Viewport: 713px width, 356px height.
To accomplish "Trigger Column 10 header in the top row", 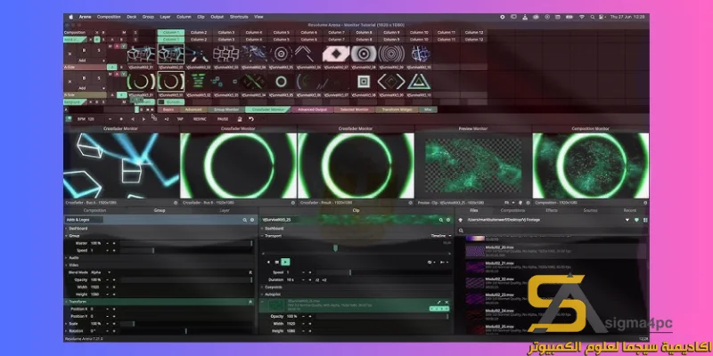I will pos(419,33).
